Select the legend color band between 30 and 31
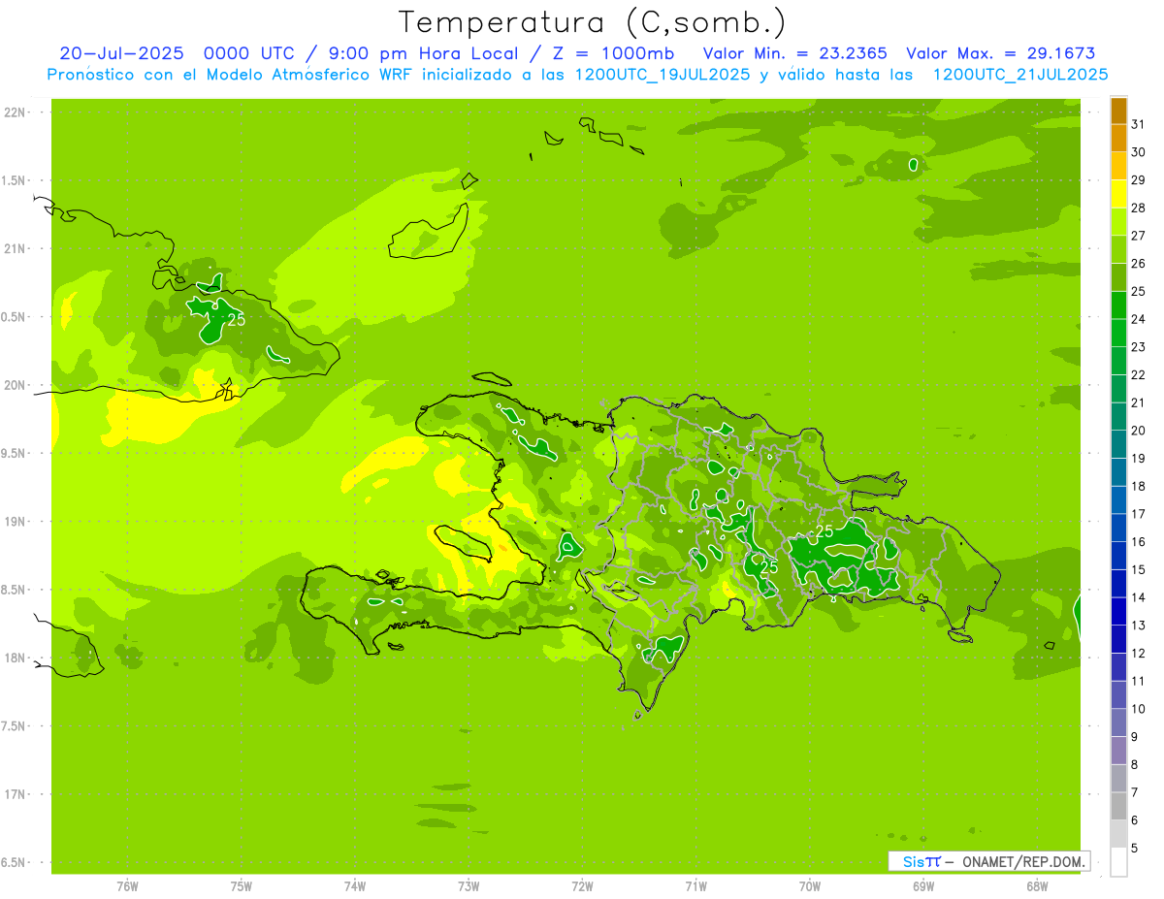This screenshot has width=1164, height=899. pyautogui.click(x=1118, y=138)
